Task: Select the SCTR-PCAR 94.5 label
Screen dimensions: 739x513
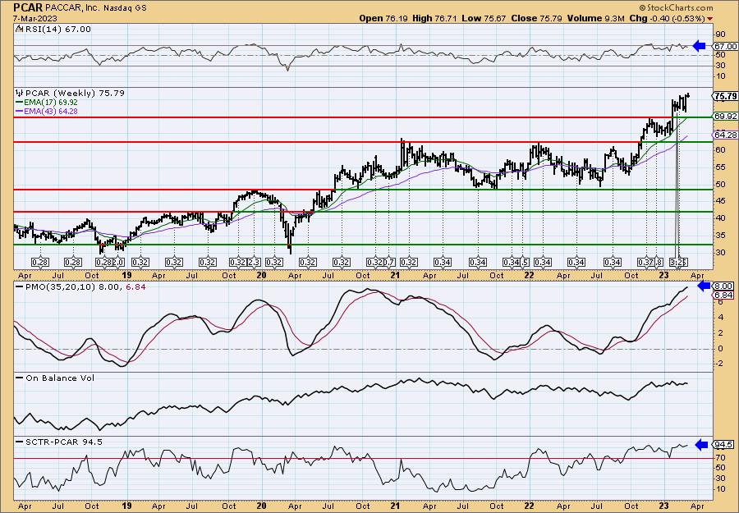Action: coord(63,442)
